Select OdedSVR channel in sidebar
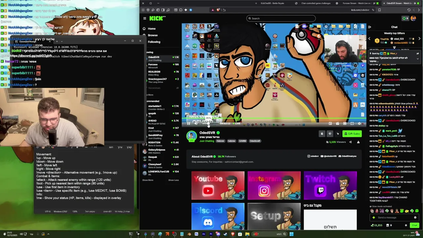This screenshot has height=238, width=423. click(163, 59)
